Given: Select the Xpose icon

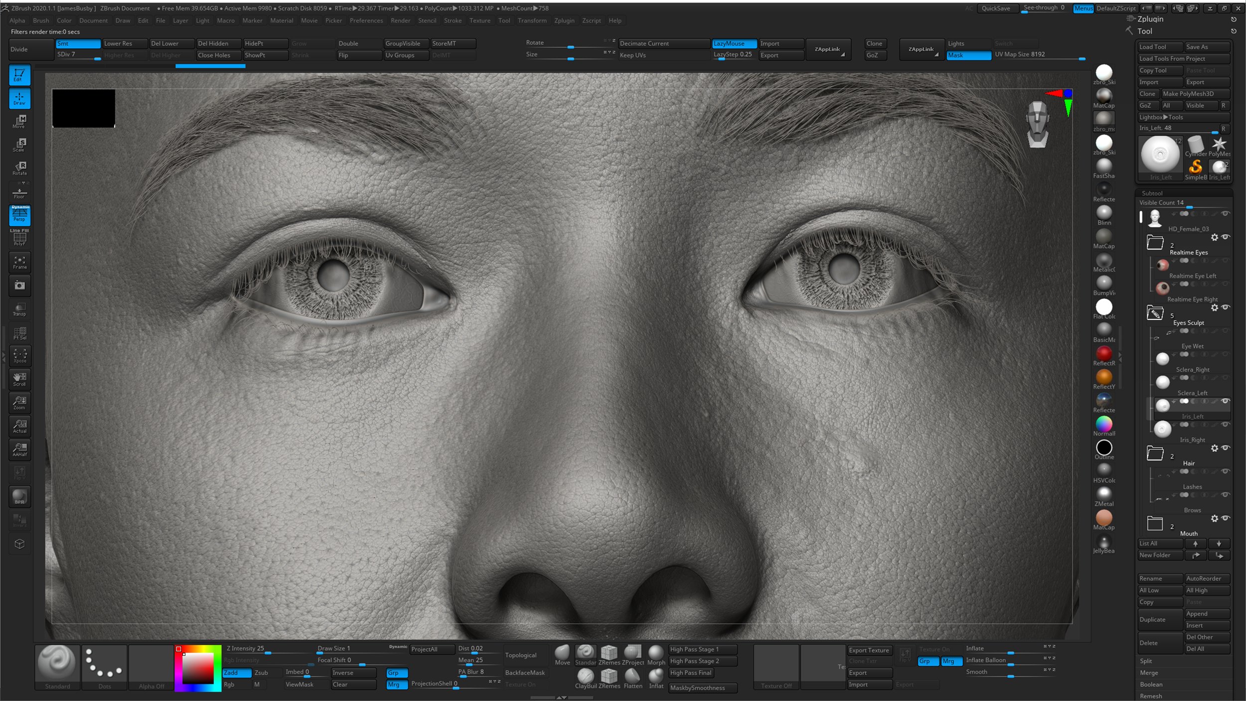Looking at the screenshot, I should tap(19, 355).
